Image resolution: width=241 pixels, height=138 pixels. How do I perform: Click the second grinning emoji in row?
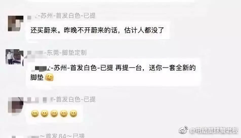tap(45, 114)
